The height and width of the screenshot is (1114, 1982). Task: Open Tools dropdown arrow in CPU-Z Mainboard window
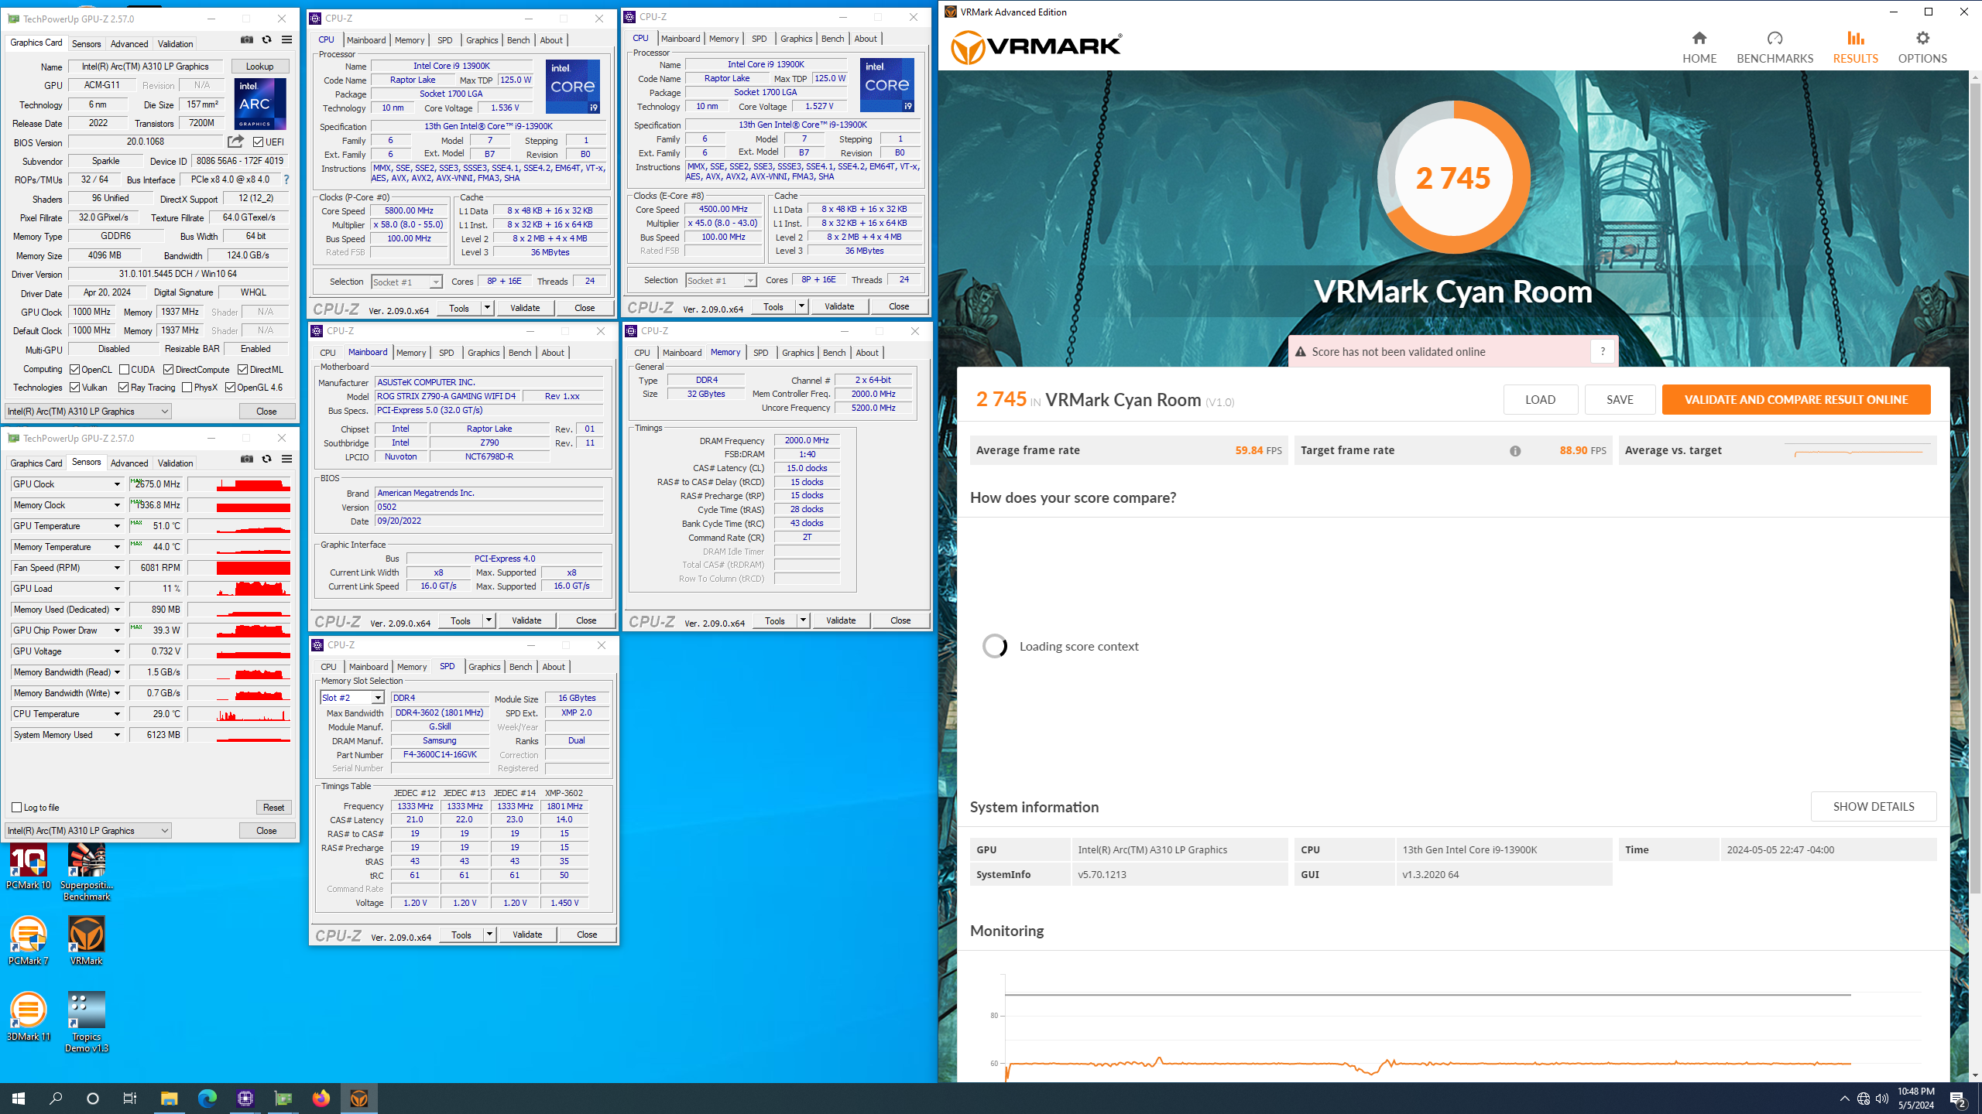[x=489, y=620]
